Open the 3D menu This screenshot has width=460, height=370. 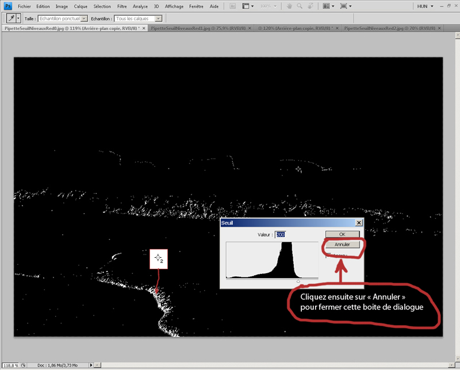(156, 6)
